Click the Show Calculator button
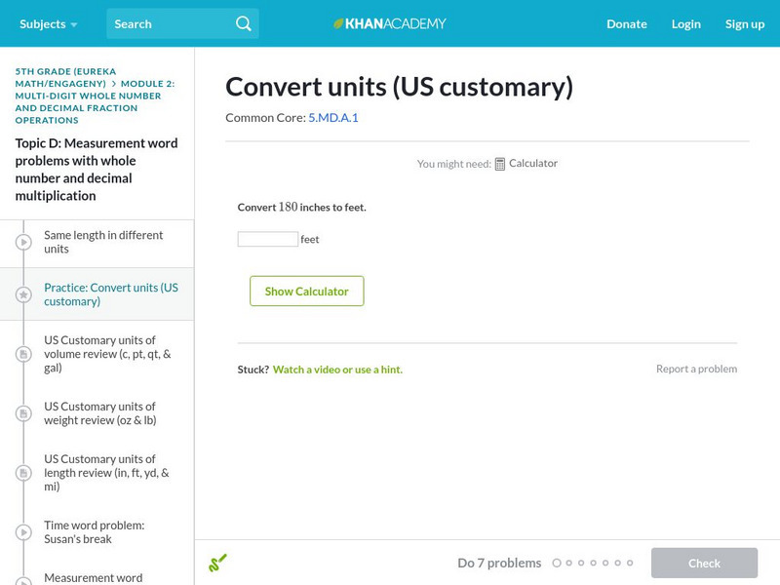This screenshot has width=780, height=585. 306,292
